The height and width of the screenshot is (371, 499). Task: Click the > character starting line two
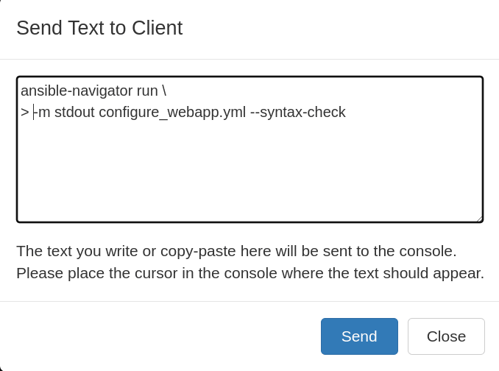[x=25, y=113]
